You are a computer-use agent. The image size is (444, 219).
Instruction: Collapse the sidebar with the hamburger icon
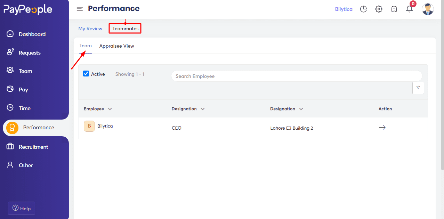tap(80, 9)
